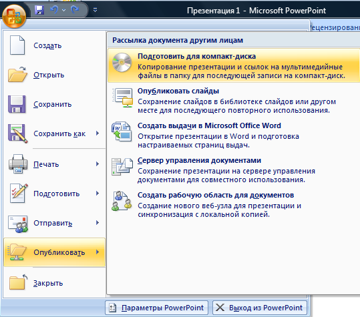Click the Document Workspace people icon
This screenshot has width=360, height=317.
click(122, 201)
